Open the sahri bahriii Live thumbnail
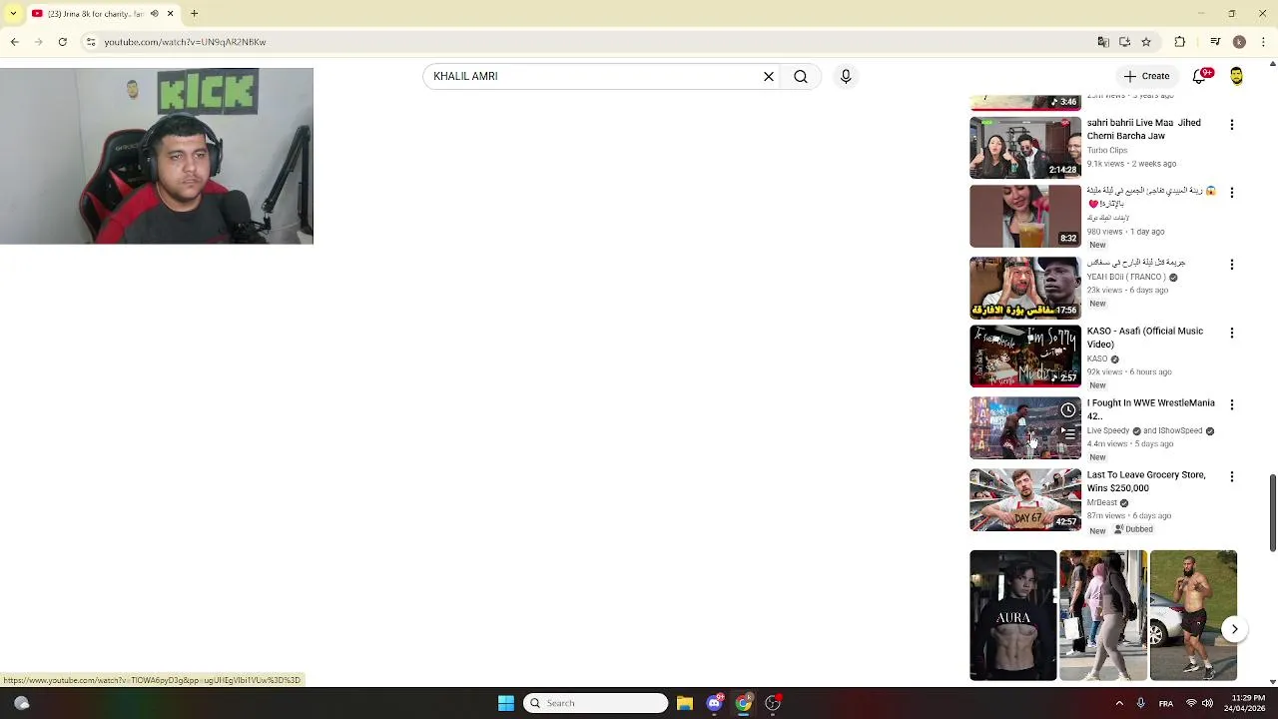Viewport: 1278px width, 719px height. (1025, 148)
